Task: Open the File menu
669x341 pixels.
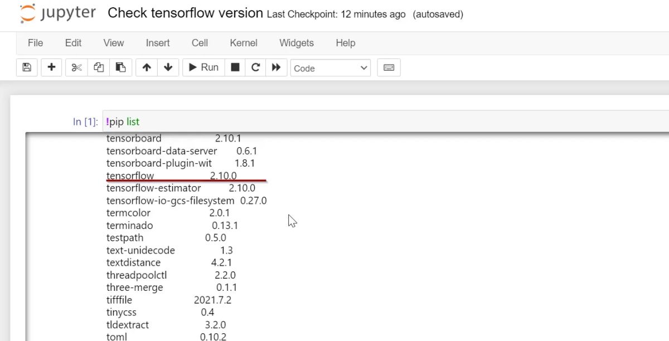Action: coord(35,43)
